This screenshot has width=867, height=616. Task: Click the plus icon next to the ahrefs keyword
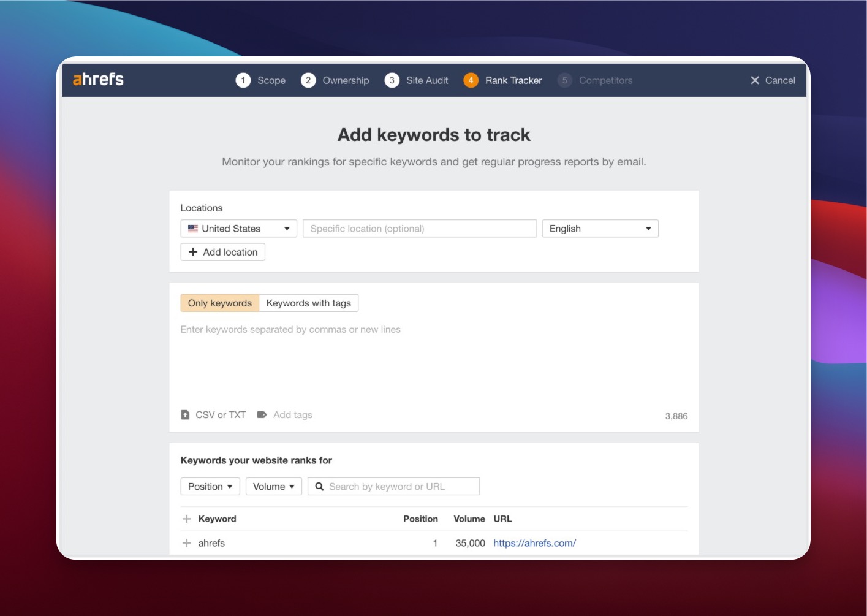tap(187, 542)
